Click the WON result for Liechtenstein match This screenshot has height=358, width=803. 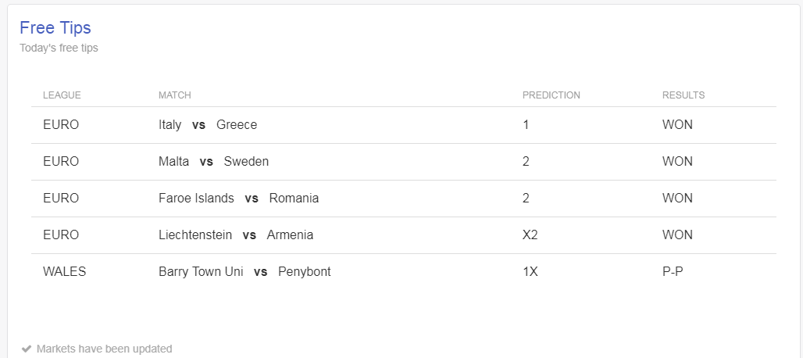(677, 235)
